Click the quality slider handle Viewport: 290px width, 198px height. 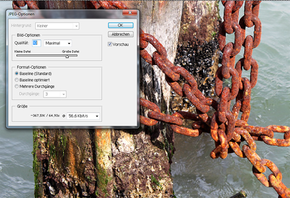67,57
